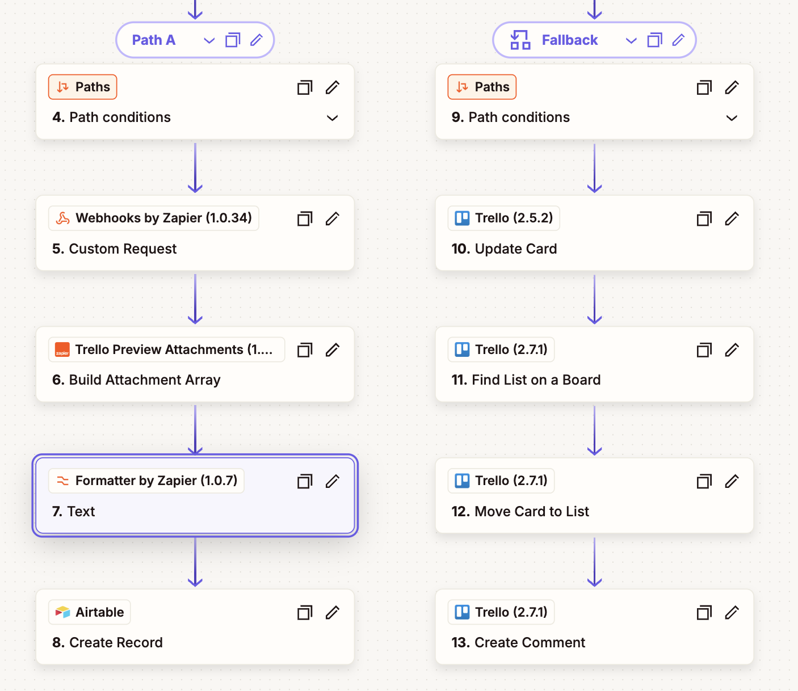Edit step 8 Create Record with pencil
This screenshot has width=798, height=691.
click(333, 613)
